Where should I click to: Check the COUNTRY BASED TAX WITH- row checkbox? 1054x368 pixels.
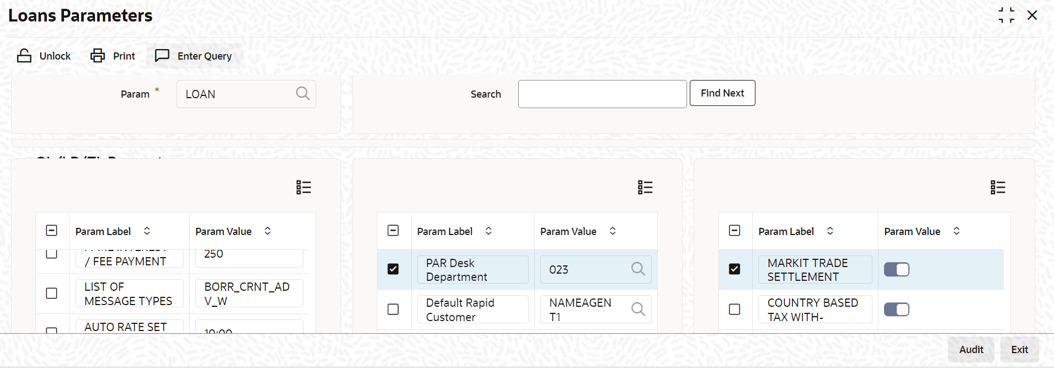[x=734, y=309]
